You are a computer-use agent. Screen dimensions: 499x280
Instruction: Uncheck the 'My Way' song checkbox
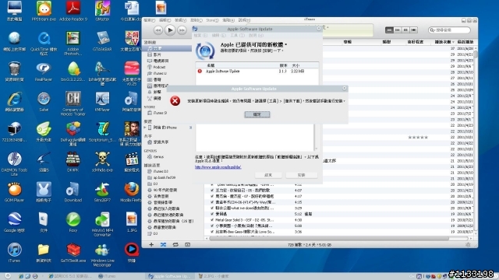(212, 202)
